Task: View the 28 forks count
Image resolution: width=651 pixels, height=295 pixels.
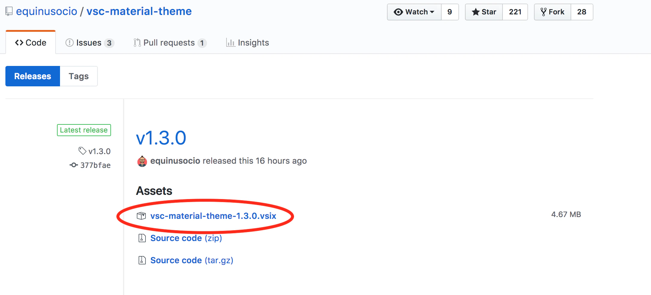Action: [582, 12]
